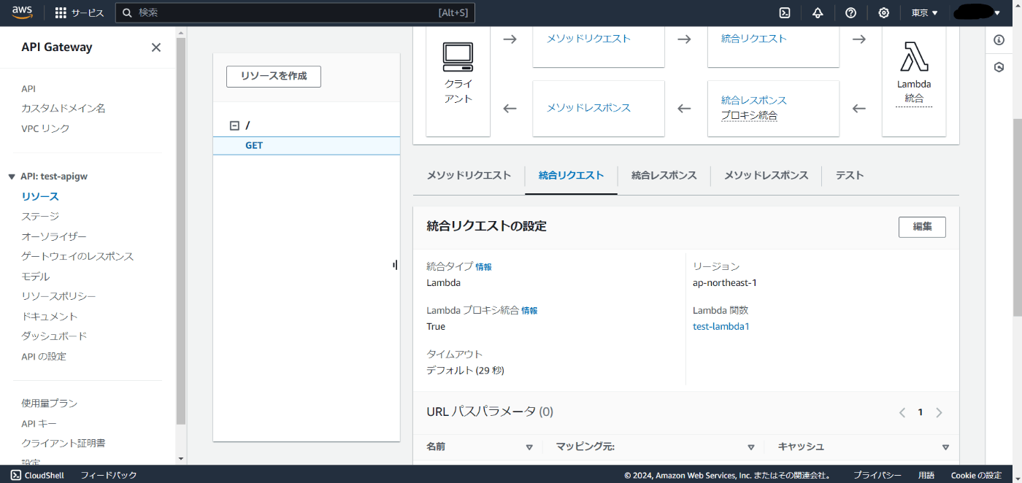Sort by the 名前 column arrow
1022x483 pixels.
click(x=529, y=447)
